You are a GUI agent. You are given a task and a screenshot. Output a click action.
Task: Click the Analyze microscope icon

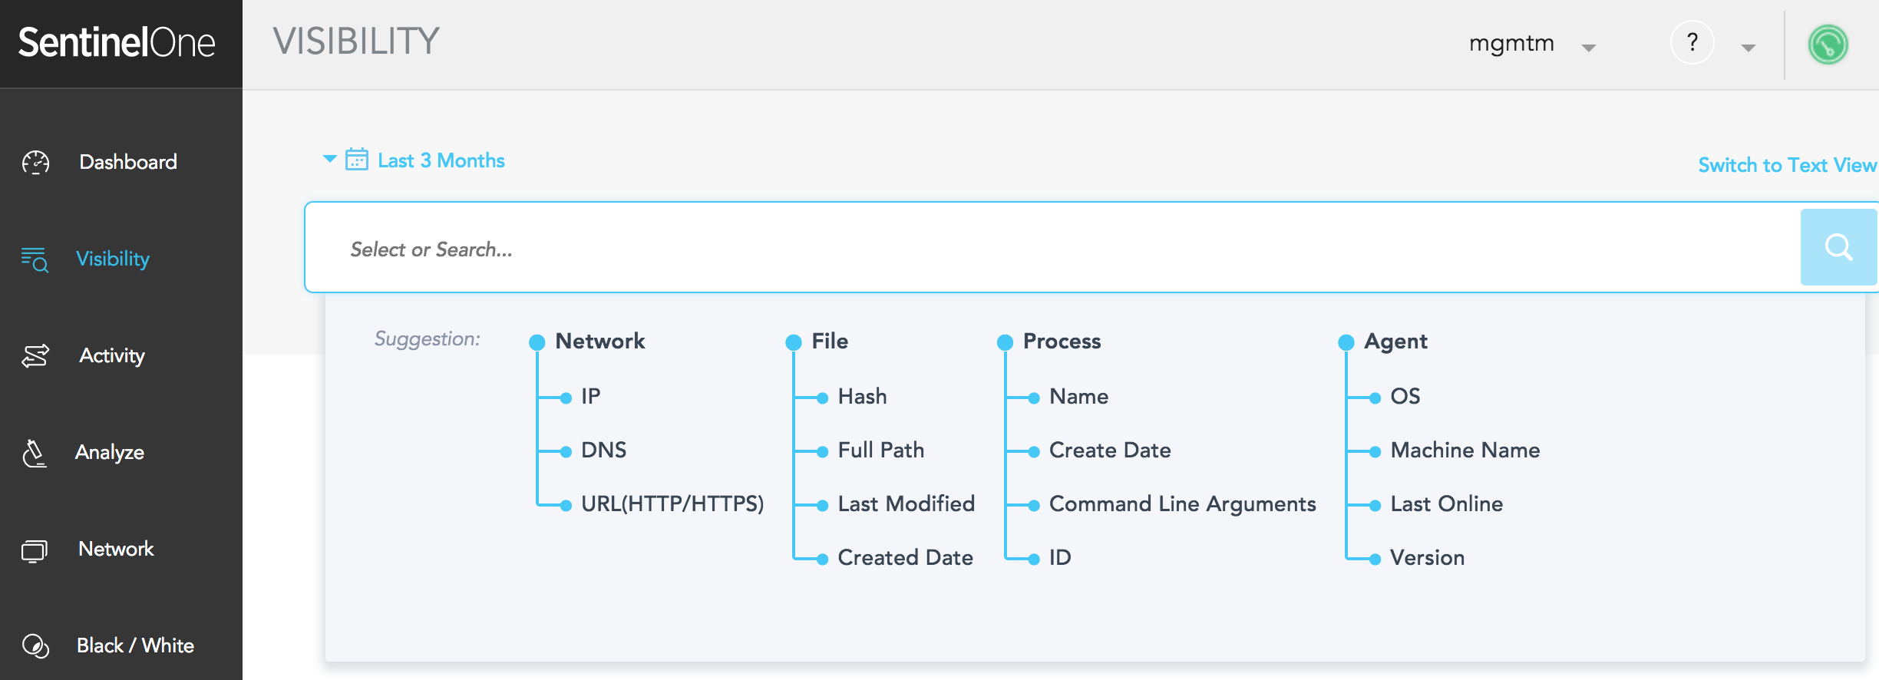click(x=35, y=453)
